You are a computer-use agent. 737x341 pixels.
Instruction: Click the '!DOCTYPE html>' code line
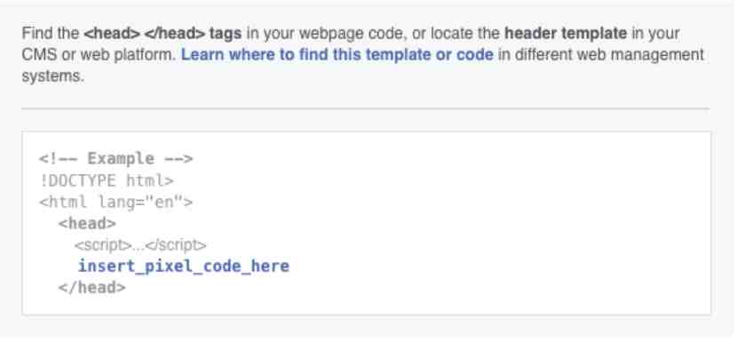[x=107, y=180]
